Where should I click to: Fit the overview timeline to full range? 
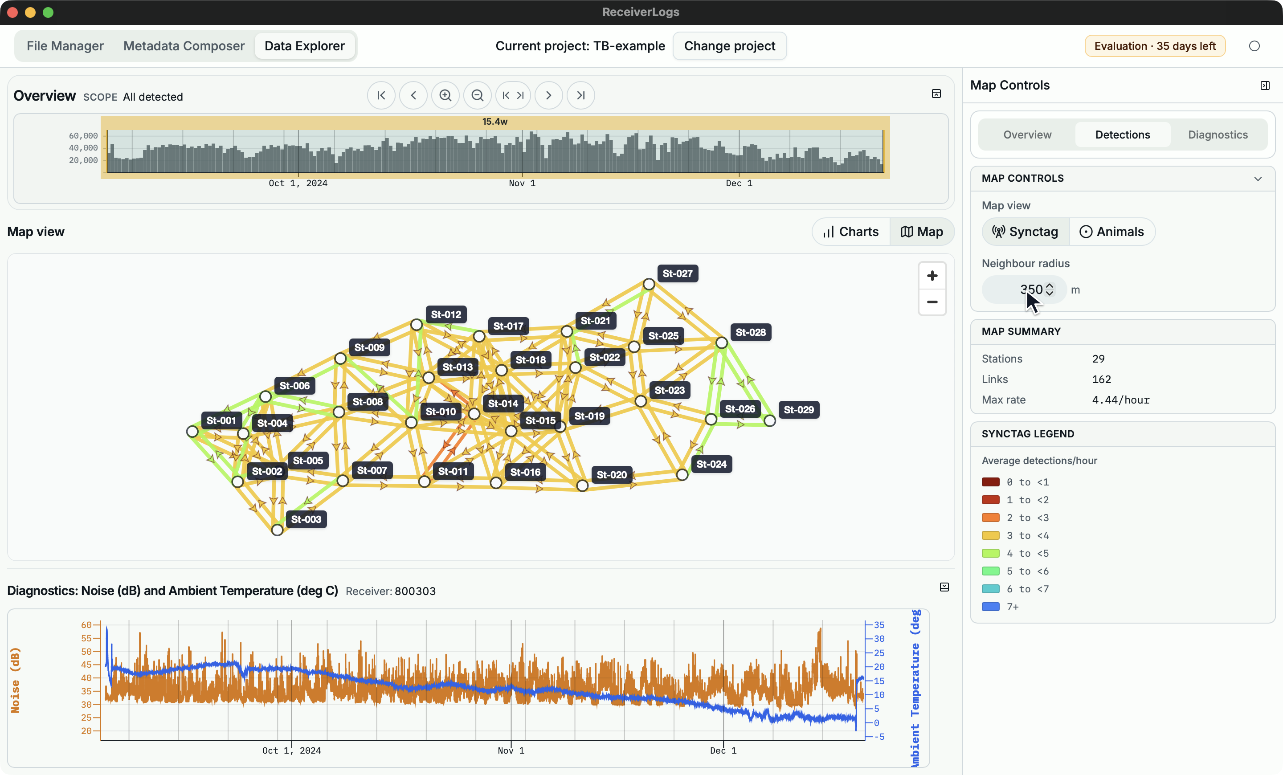pyautogui.click(x=513, y=95)
